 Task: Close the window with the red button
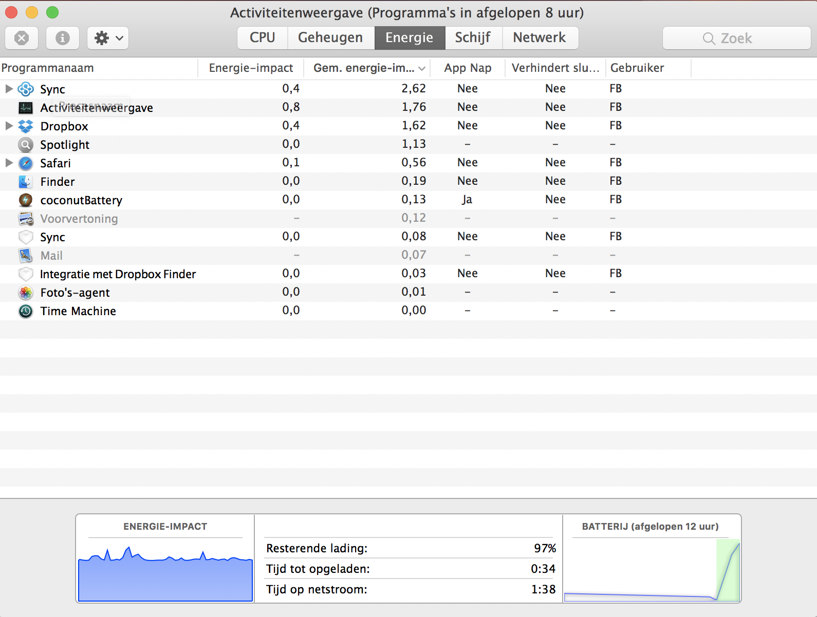coord(11,12)
